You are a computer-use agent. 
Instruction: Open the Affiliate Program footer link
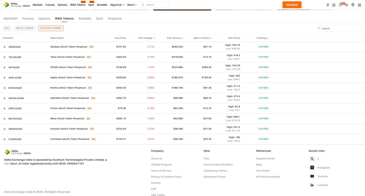(162, 165)
